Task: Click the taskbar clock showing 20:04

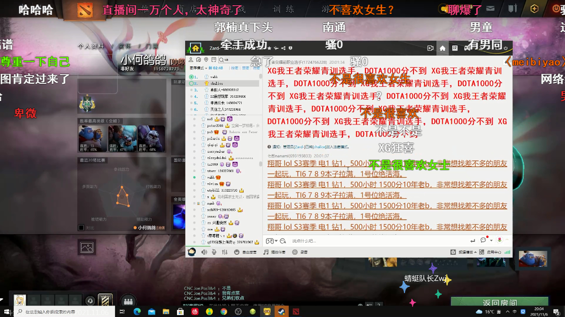Action: [x=539, y=312]
